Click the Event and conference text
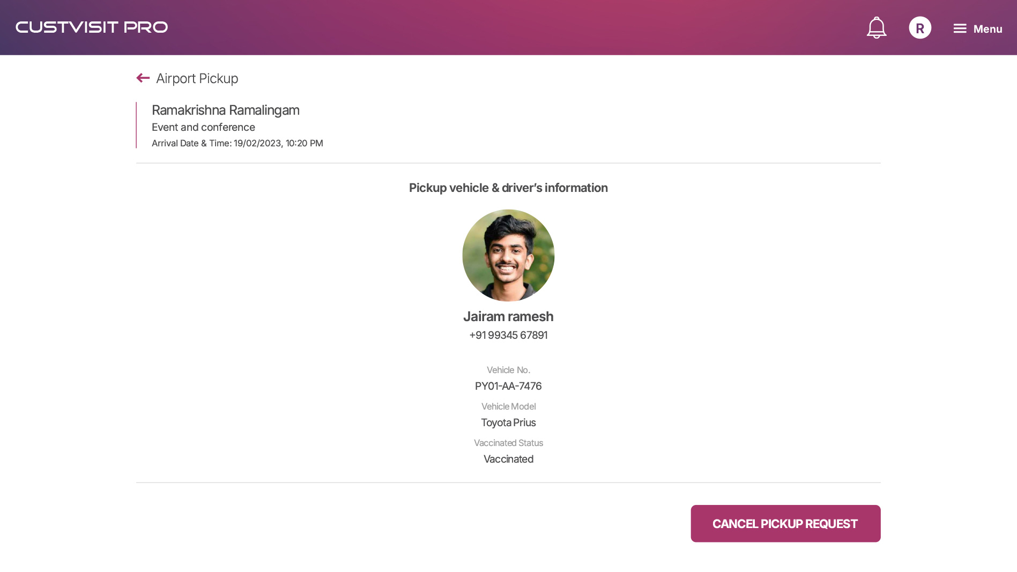 (203, 127)
